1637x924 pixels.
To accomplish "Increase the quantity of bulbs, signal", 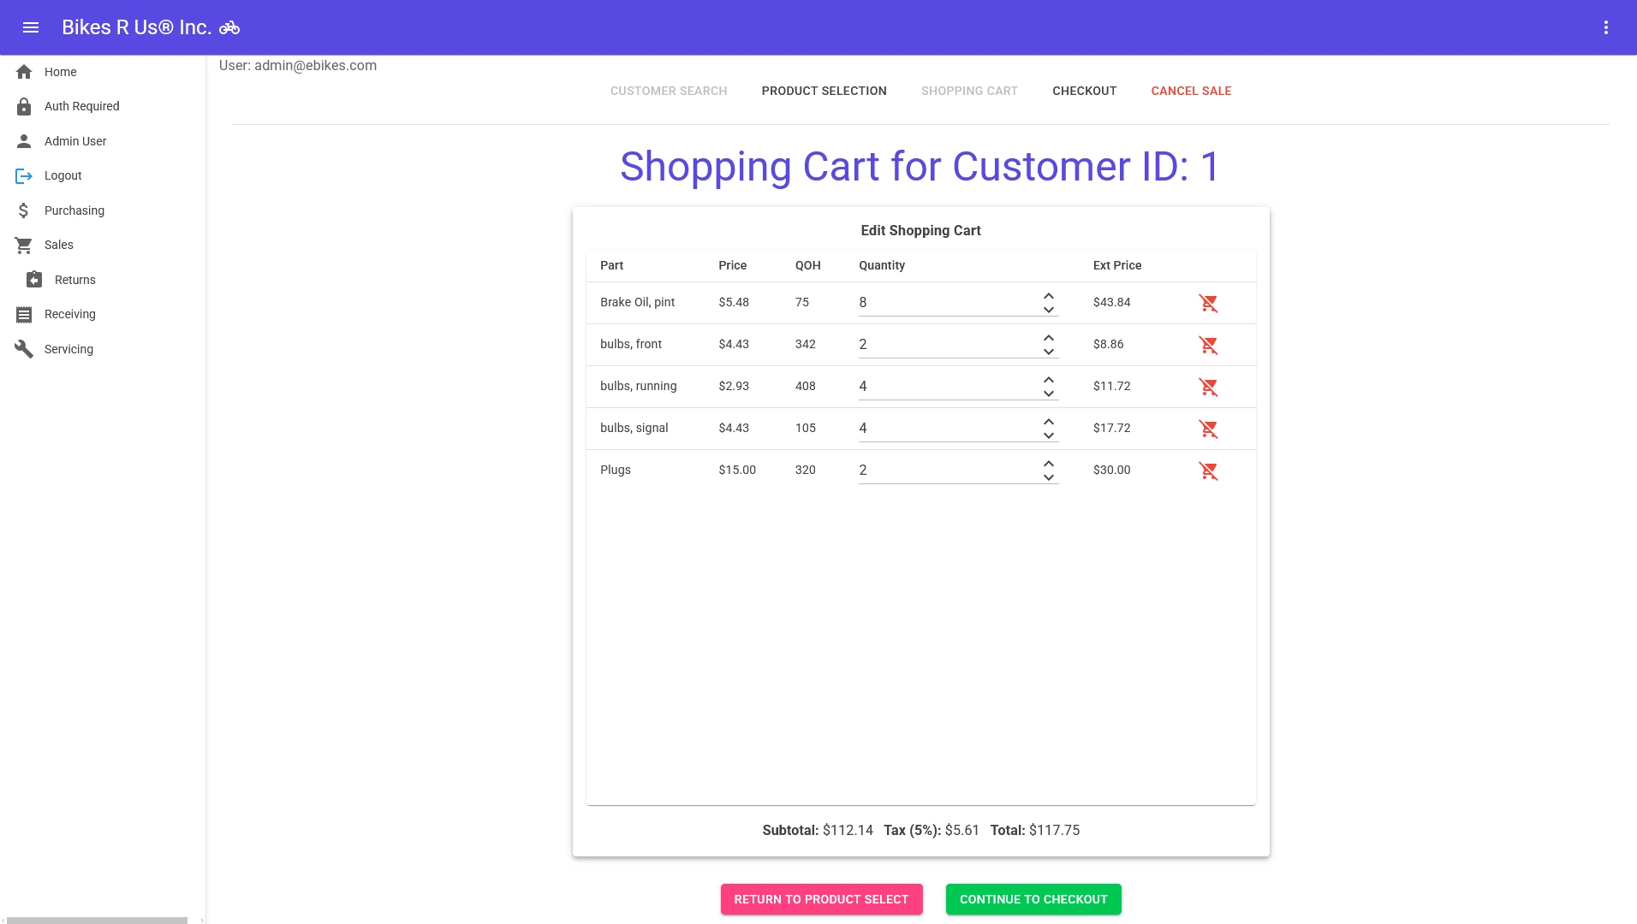I will (1047, 422).
